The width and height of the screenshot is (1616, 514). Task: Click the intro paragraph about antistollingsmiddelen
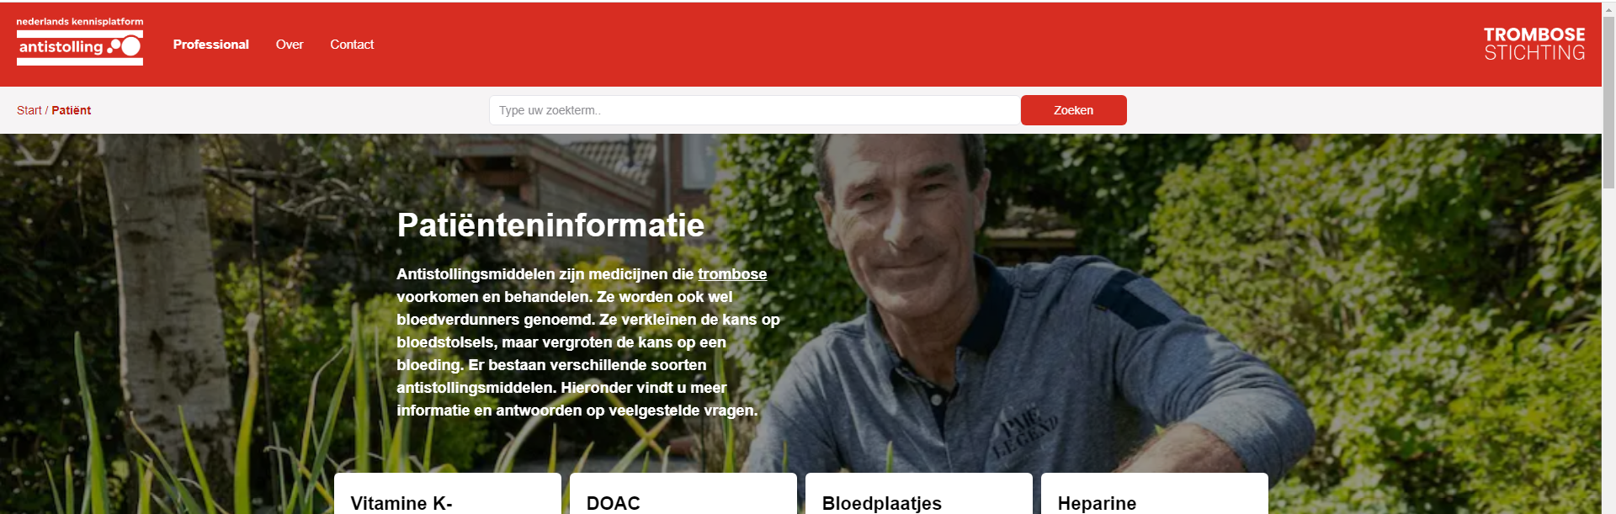point(588,342)
